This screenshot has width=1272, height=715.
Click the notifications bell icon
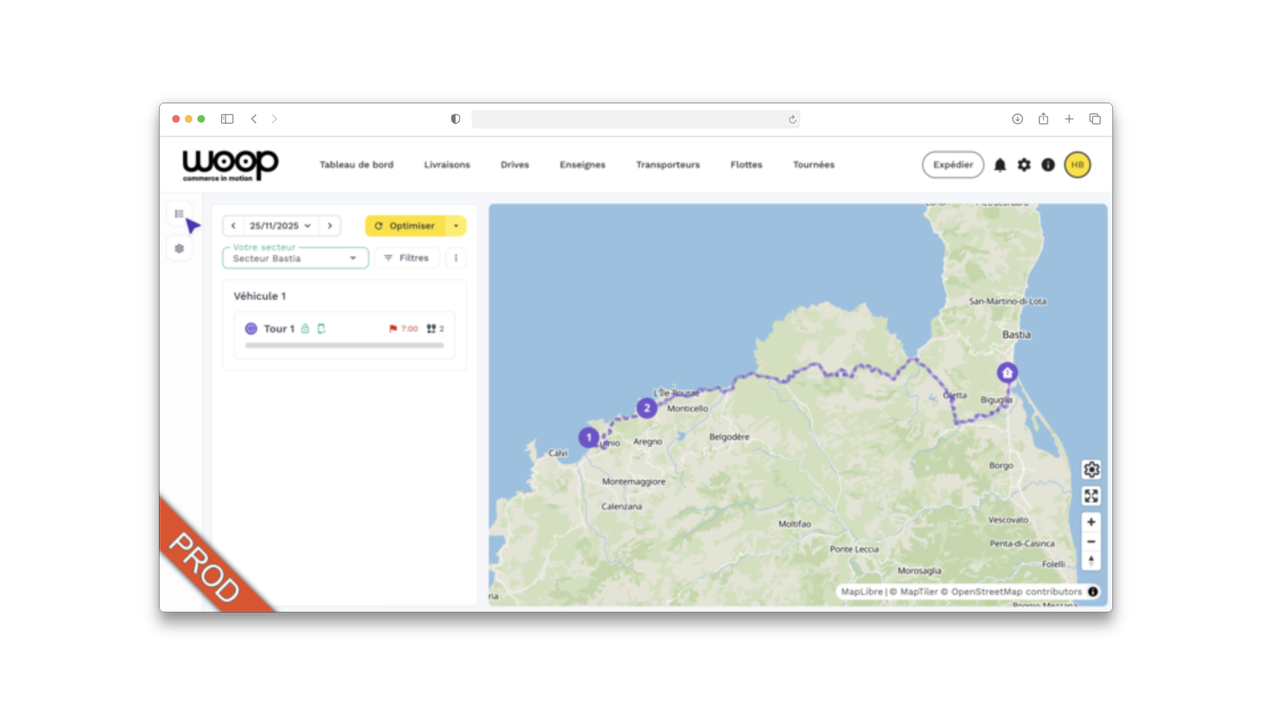1000,165
